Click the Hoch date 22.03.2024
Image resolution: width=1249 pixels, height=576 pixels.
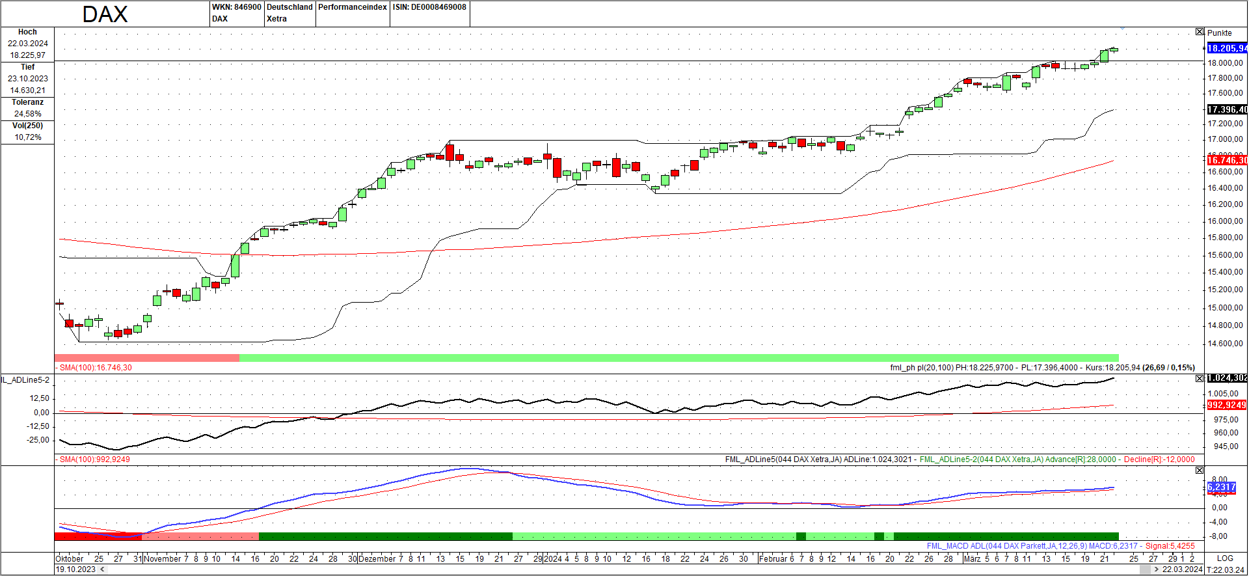tap(27, 44)
